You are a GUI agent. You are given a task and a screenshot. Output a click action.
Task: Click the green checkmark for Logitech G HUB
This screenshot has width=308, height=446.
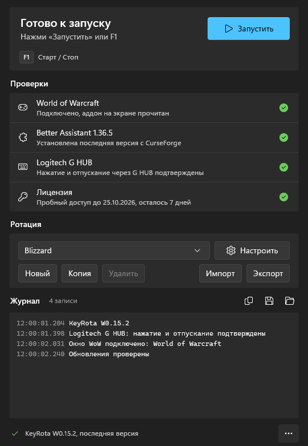click(283, 167)
